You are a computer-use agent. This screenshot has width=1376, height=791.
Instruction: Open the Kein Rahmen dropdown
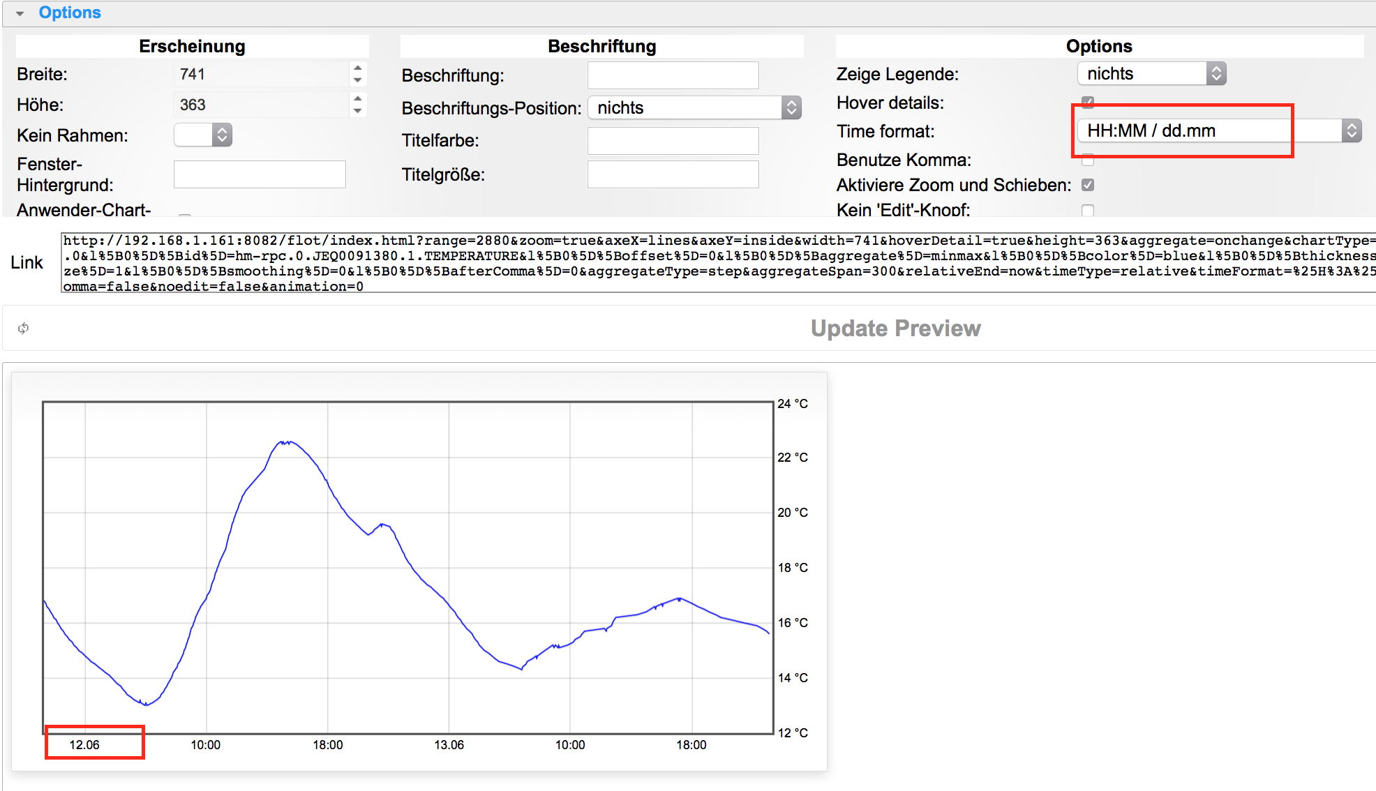(x=203, y=135)
